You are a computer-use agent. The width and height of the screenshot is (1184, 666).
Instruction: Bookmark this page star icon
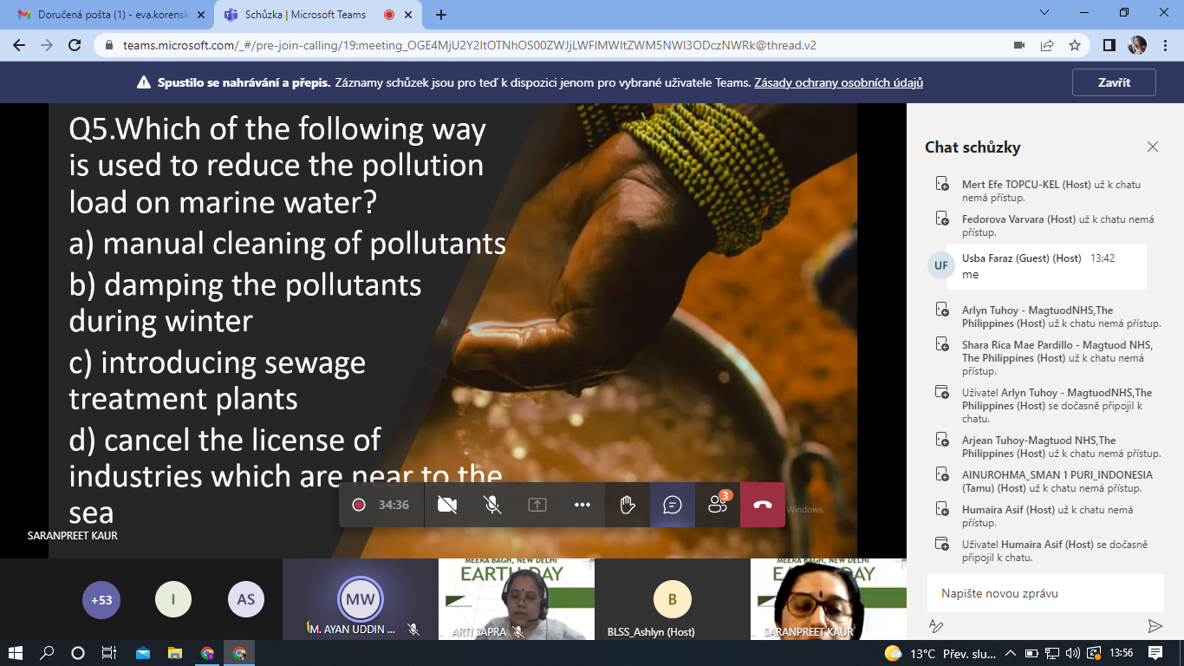(x=1075, y=45)
